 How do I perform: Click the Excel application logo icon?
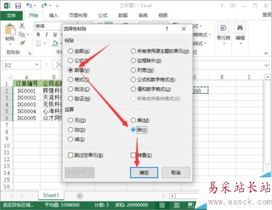click(7, 5)
